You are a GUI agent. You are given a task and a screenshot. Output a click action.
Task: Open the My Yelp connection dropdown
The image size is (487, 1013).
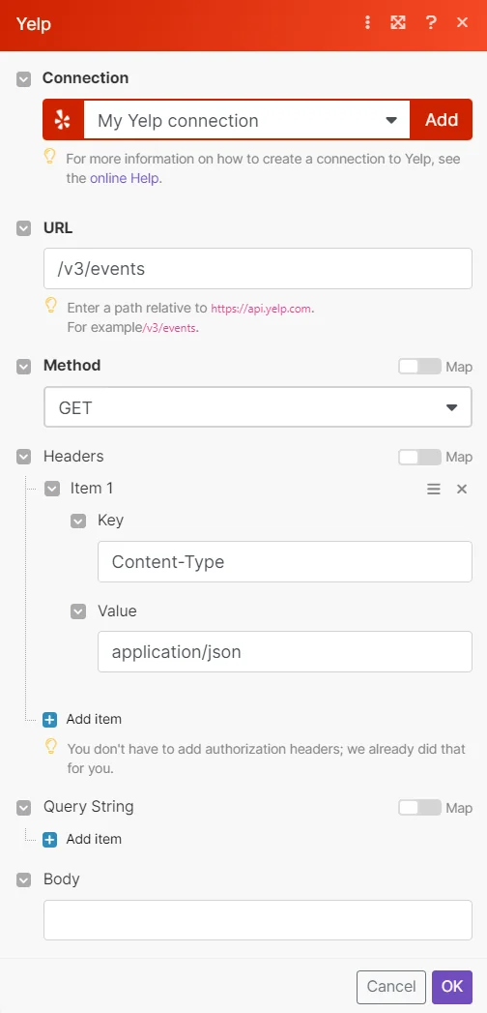pos(247,120)
